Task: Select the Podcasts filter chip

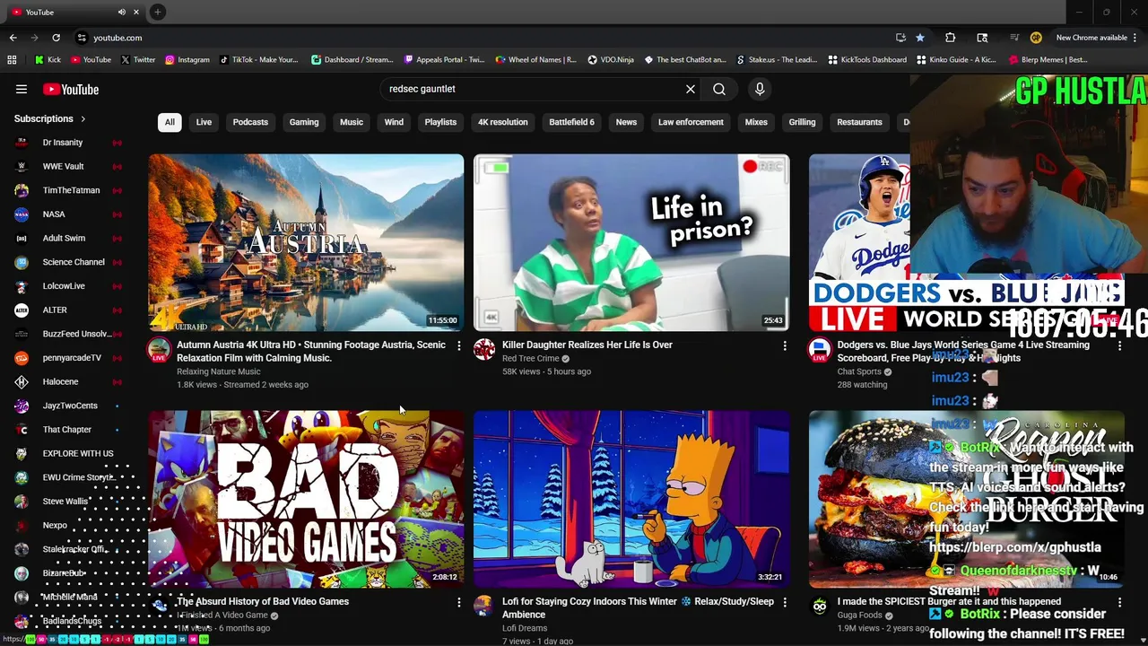Action: (250, 122)
